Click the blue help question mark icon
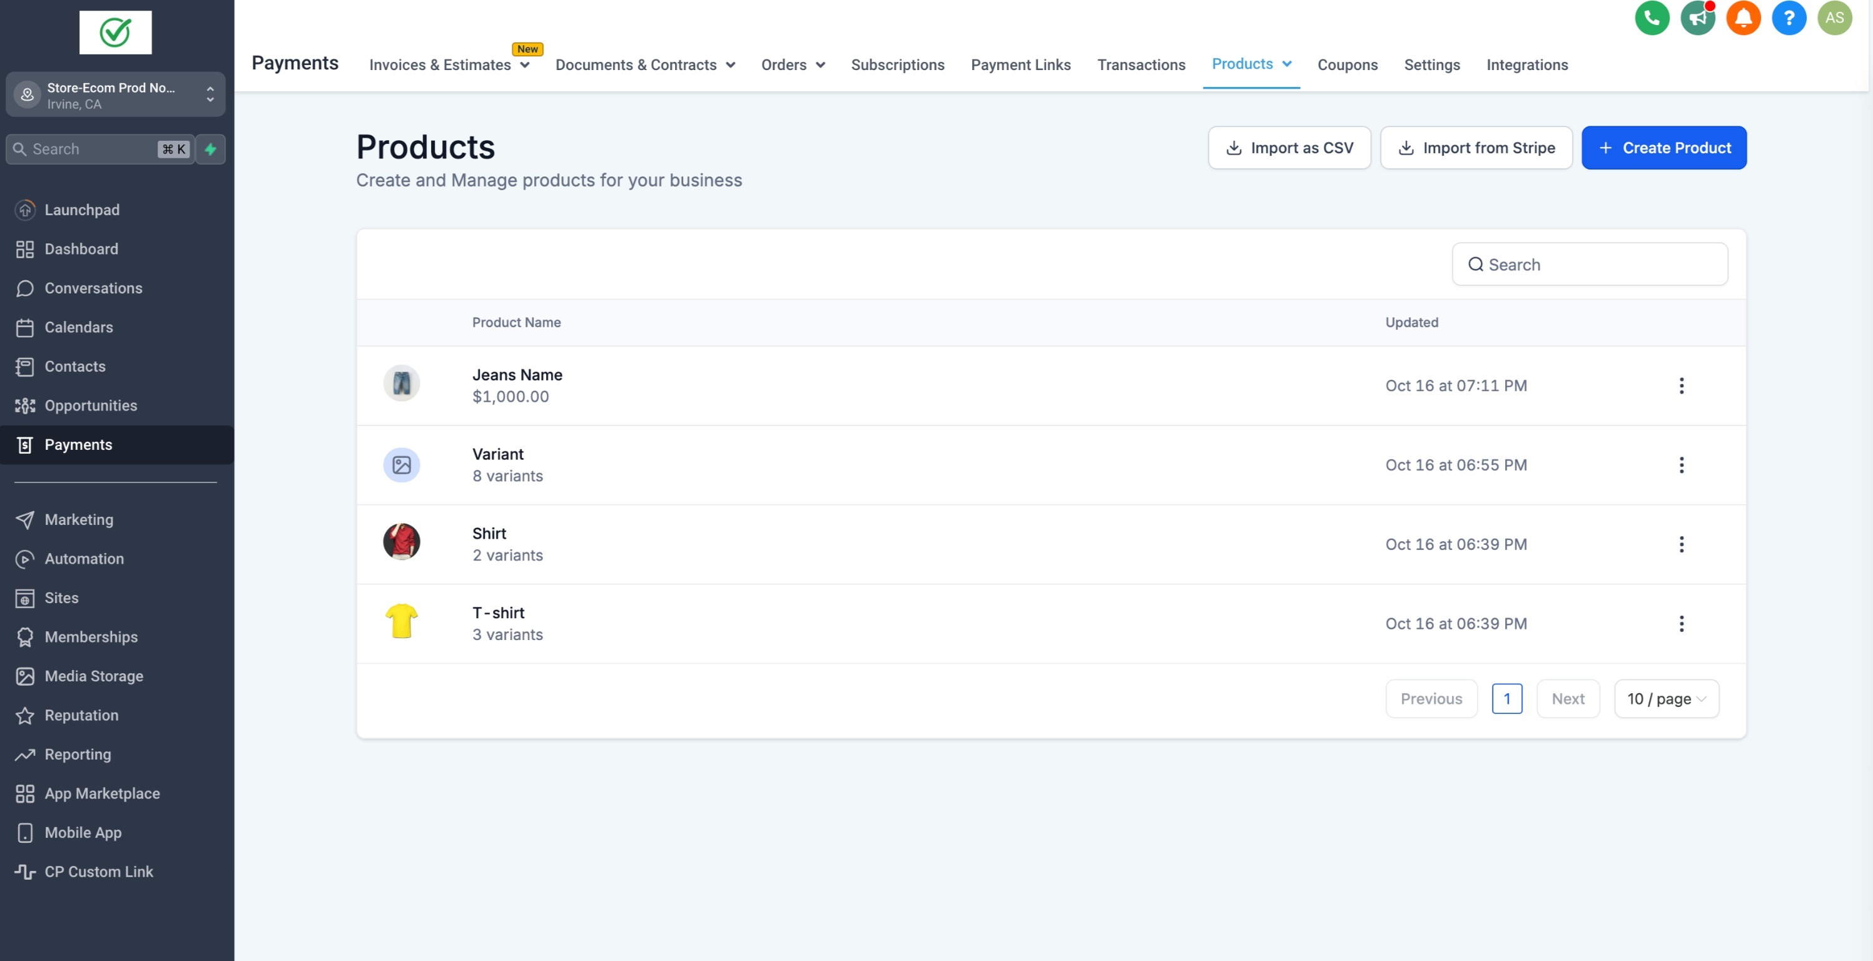This screenshot has height=961, width=1873. pyautogui.click(x=1789, y=18)
